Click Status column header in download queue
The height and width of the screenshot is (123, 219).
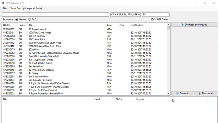pyautogui.click(x=125, y=99)
